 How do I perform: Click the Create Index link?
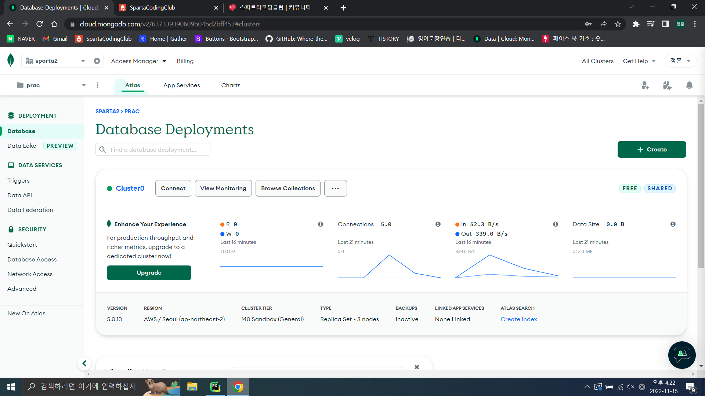click(x=519, y=319)
